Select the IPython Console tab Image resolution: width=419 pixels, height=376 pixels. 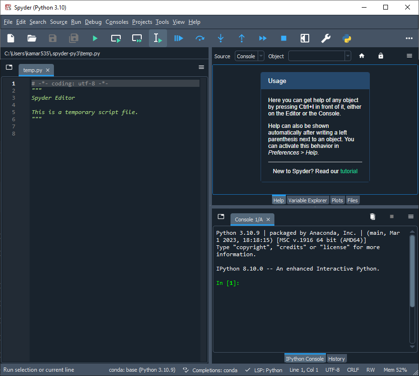(x=304, y=359)
